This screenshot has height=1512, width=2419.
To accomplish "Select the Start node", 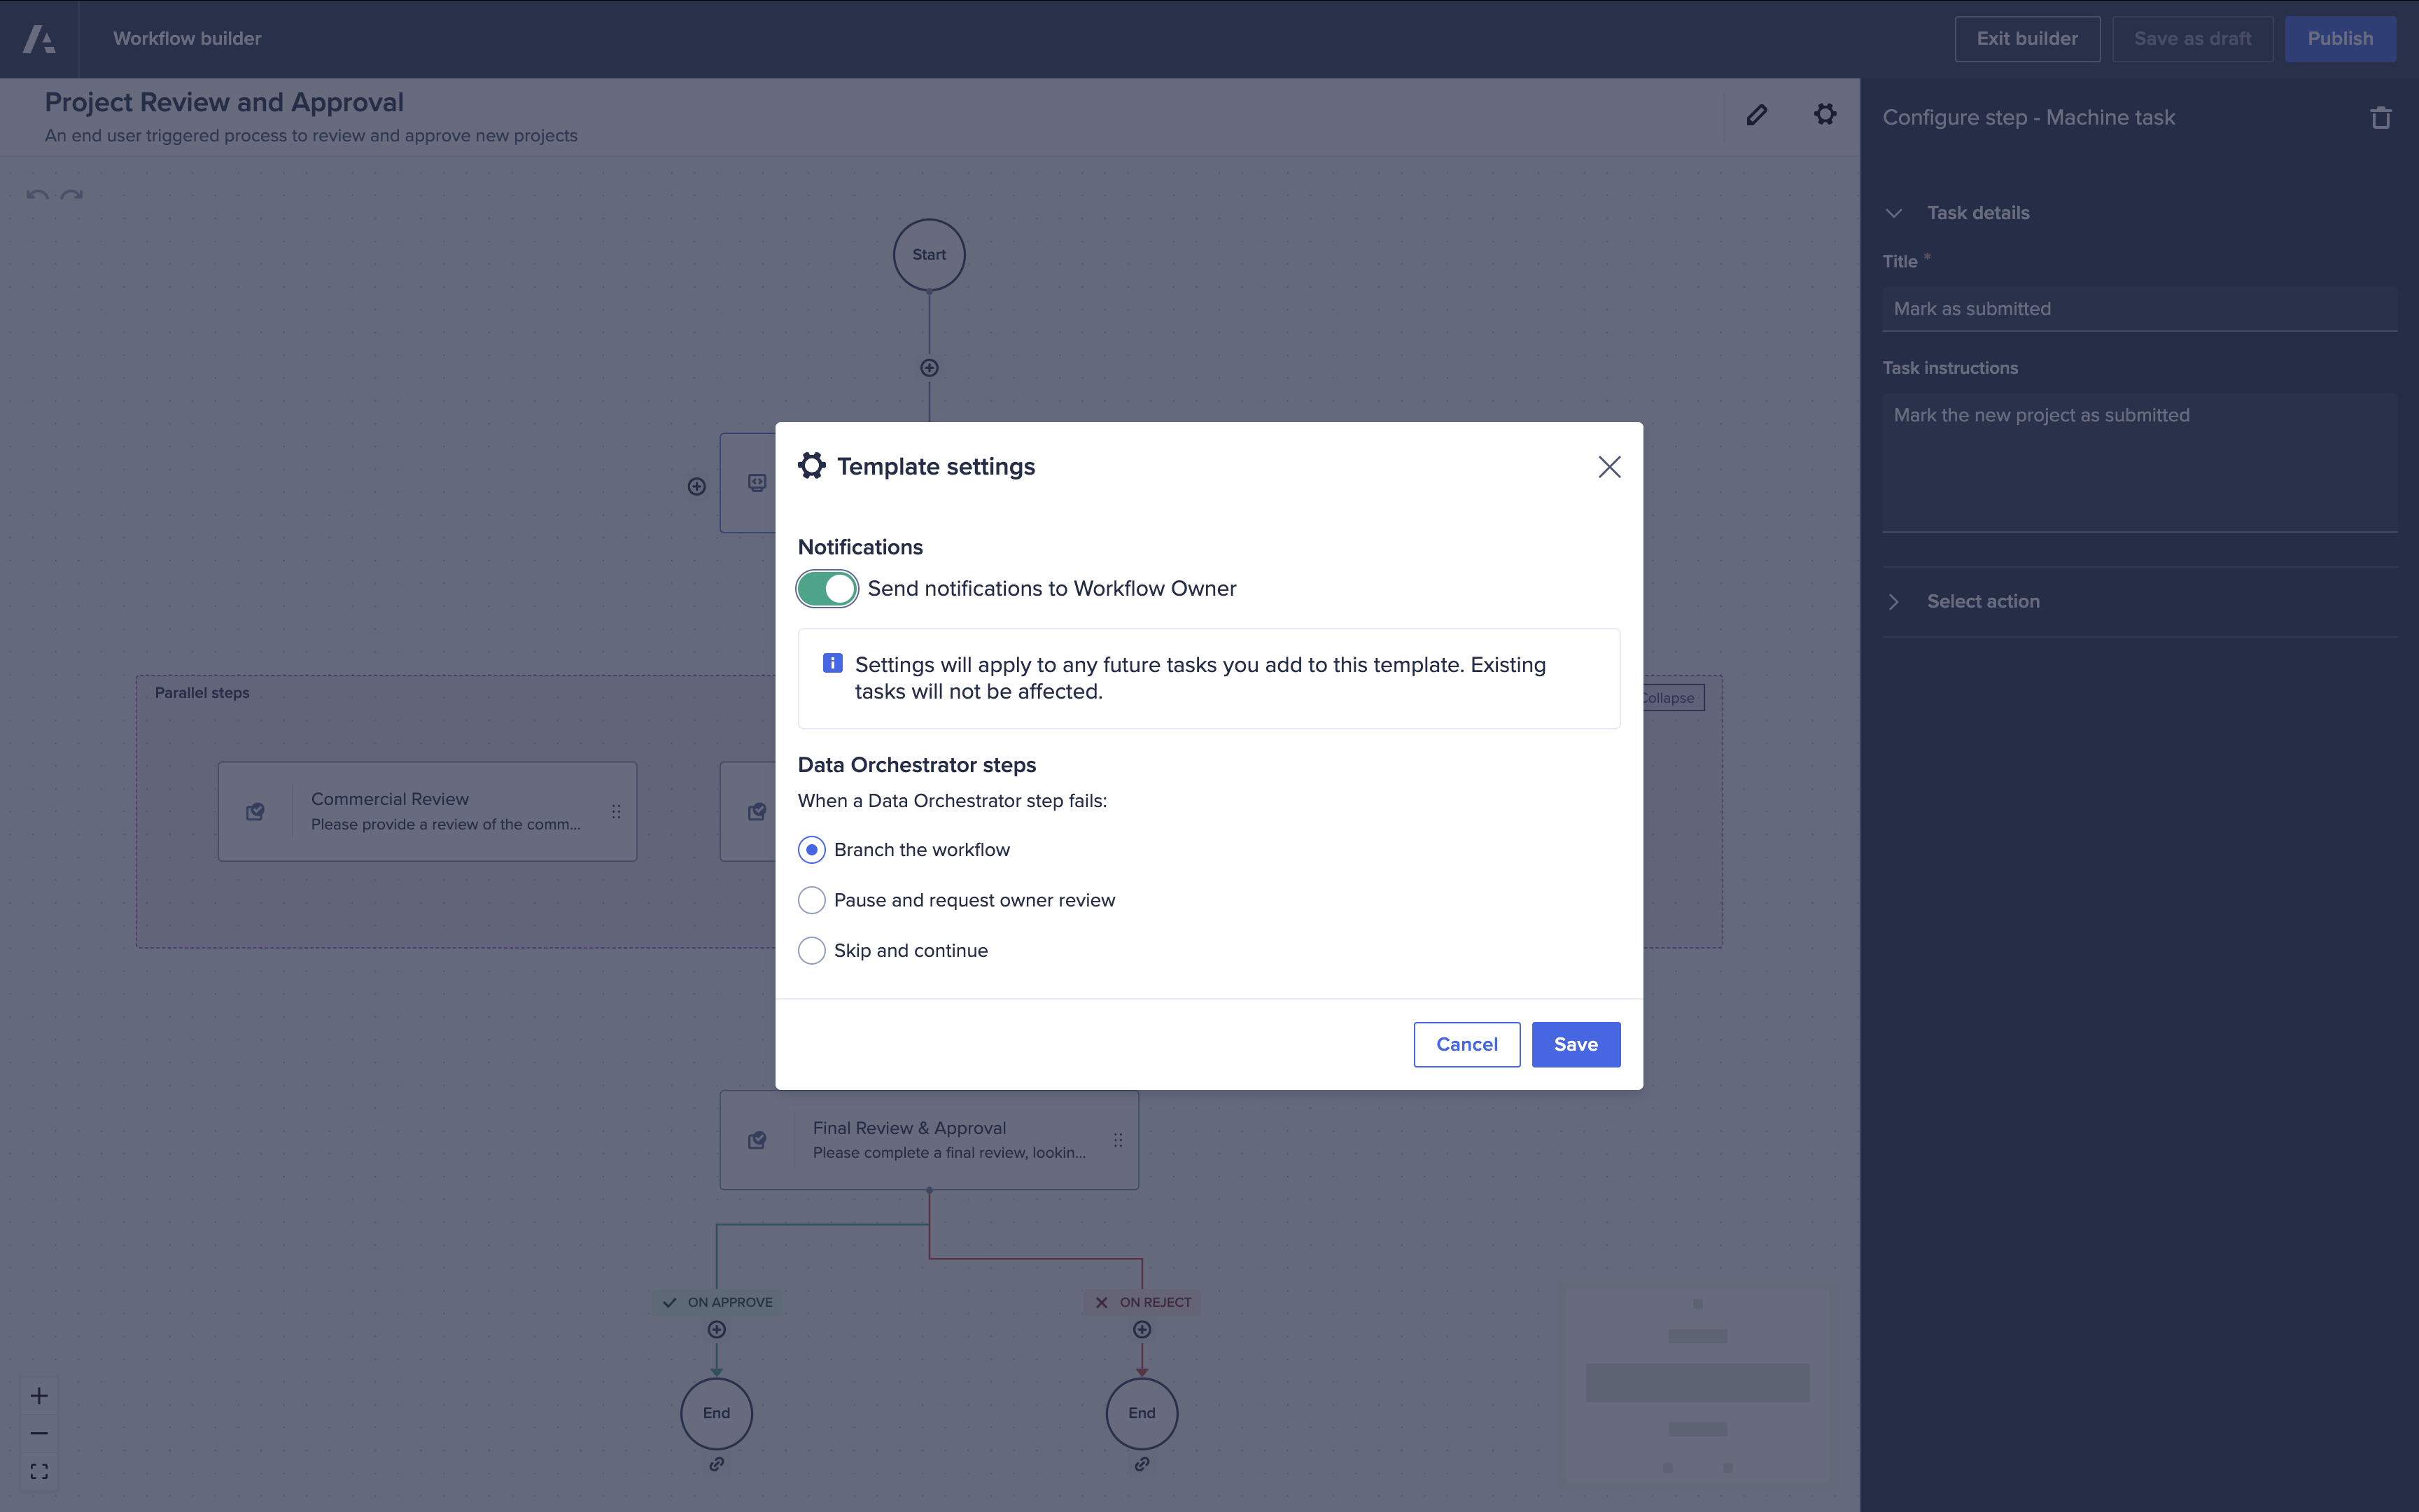I will coord(929,255).
